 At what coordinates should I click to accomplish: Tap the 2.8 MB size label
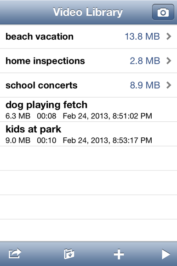click(x=145, y=61)
